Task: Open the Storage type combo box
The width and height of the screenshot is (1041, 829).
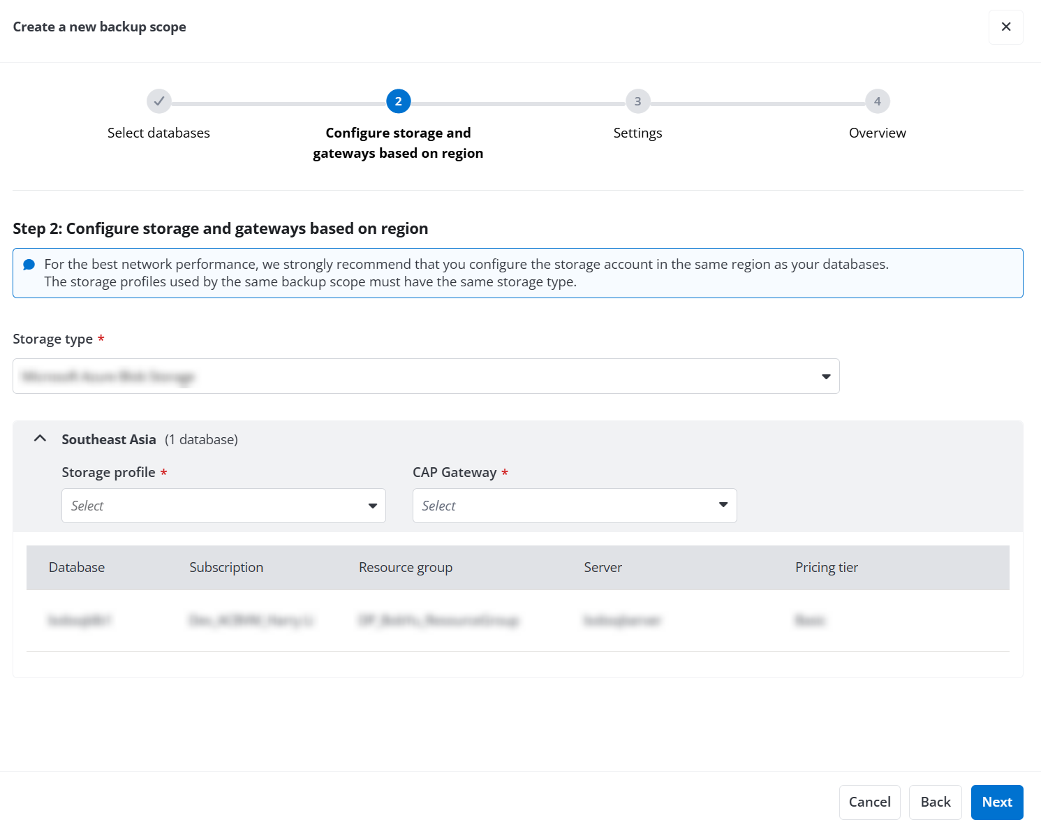Action: pyautogui.click(x=426, y=376)
